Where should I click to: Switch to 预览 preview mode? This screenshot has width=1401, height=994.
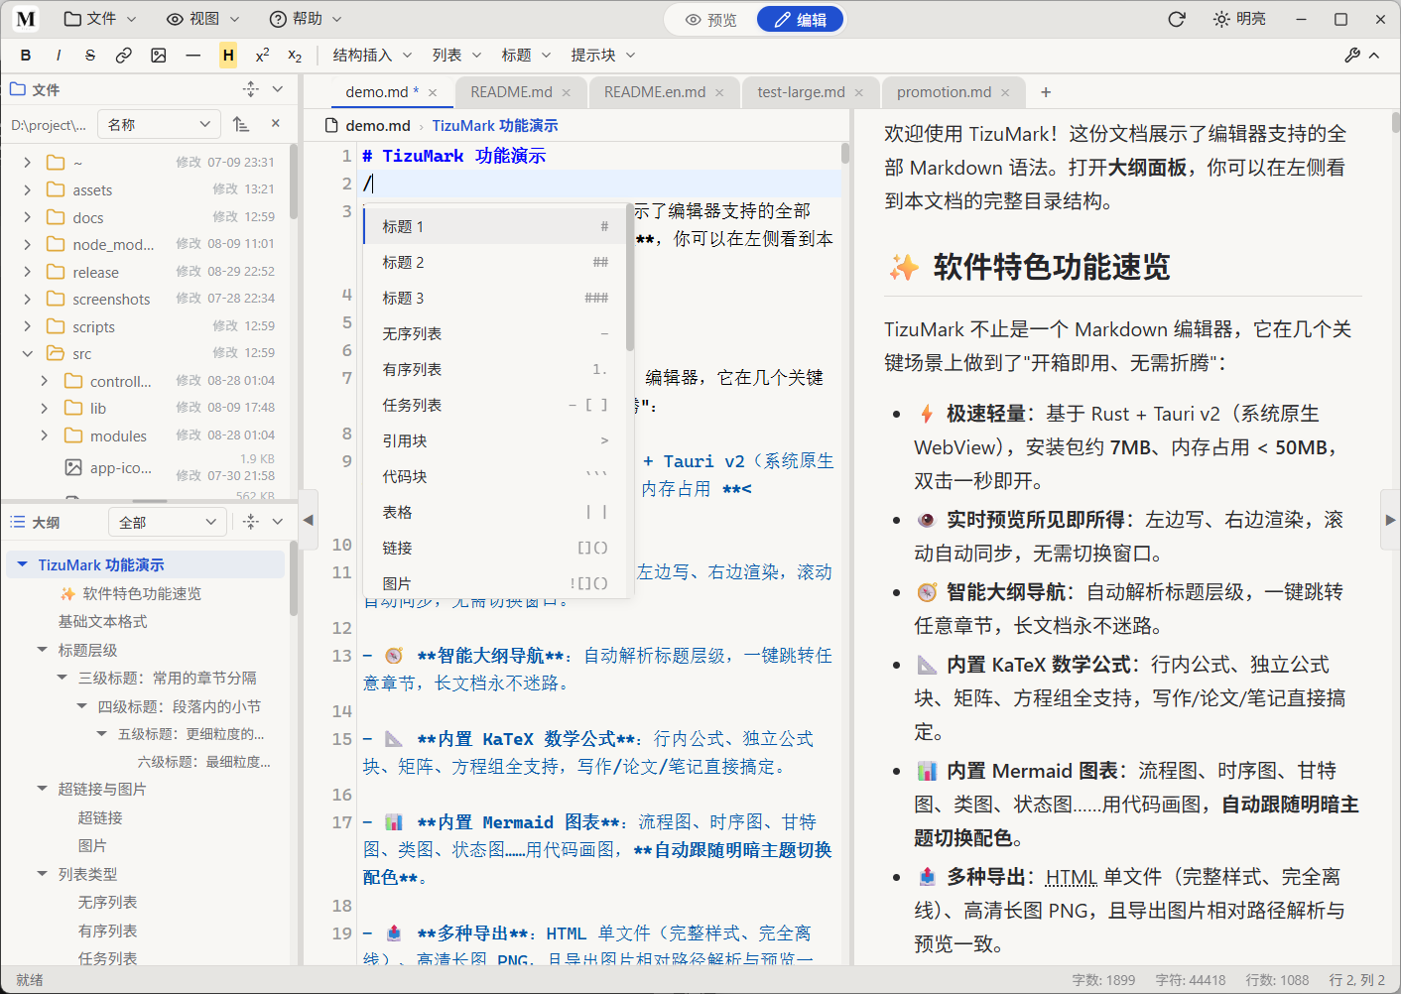[x=711, y=20]
